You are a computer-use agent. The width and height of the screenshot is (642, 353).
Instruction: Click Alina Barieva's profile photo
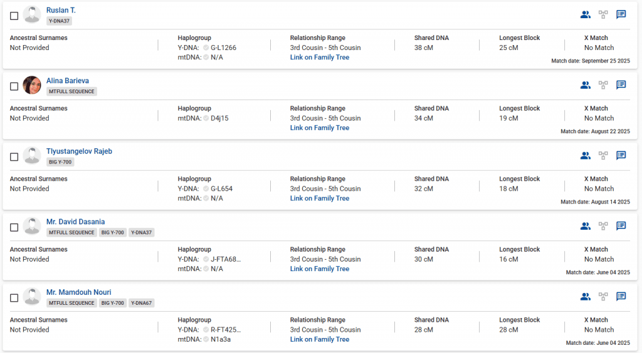[x=32, y=85]
